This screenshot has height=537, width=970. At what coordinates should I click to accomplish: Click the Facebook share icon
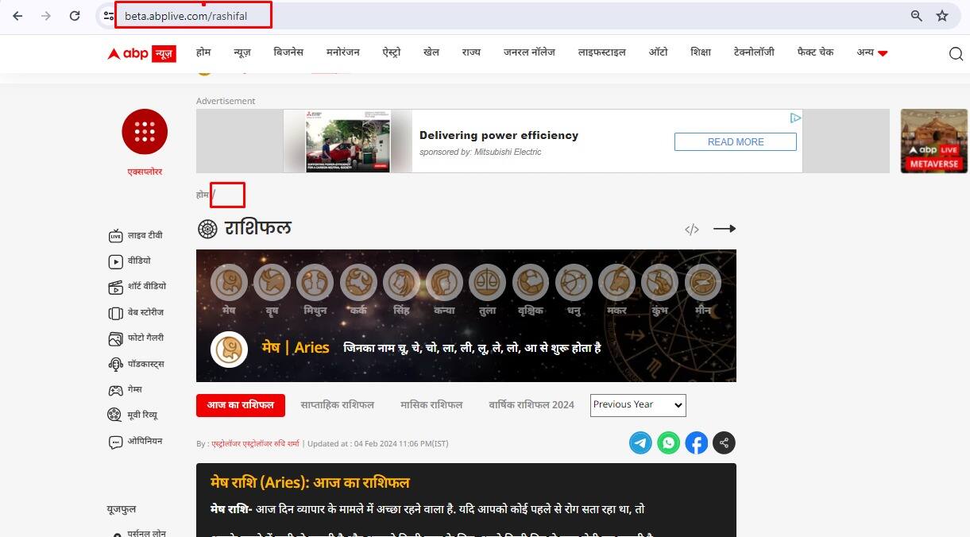(x=697, y=443)
